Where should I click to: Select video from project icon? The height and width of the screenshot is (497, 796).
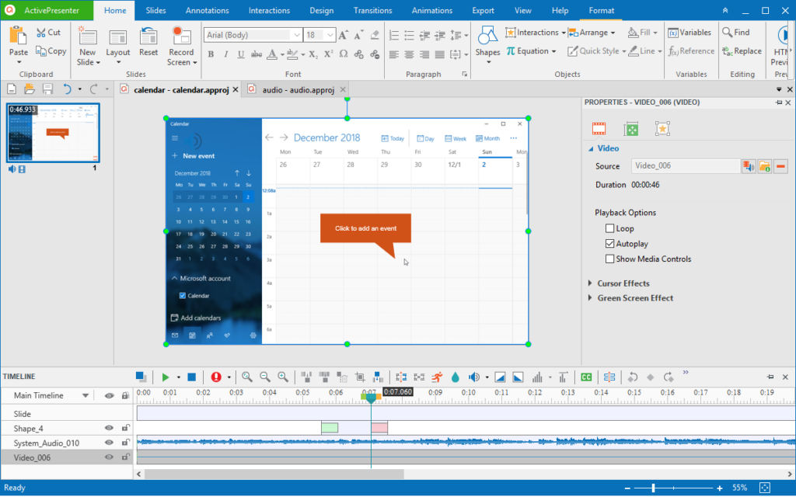[749, 166]
